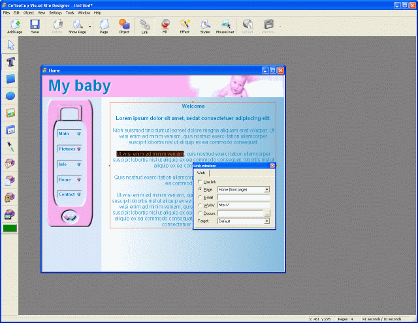This screenshot has height=323, width=418.
Task: Select the HTML code object tool
Action: pyautogui.click(x=10, y=130)
